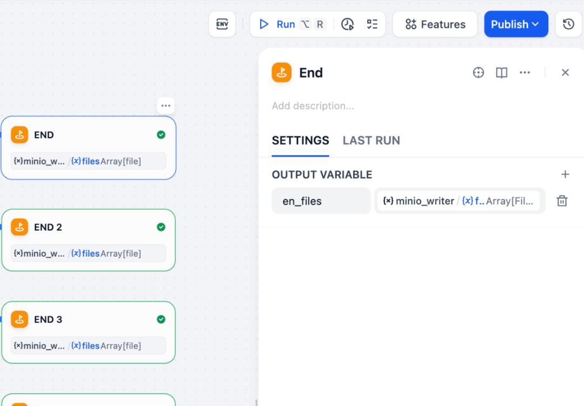This screenshot has width=584, height=406.
Task: Click the green checkmark on the END node
Action: pos(161,135)
